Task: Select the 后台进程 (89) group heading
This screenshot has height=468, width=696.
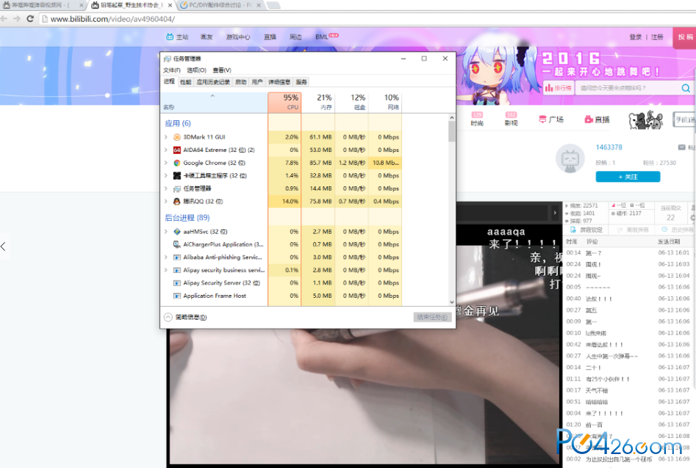Action: (x=187, y=218)
